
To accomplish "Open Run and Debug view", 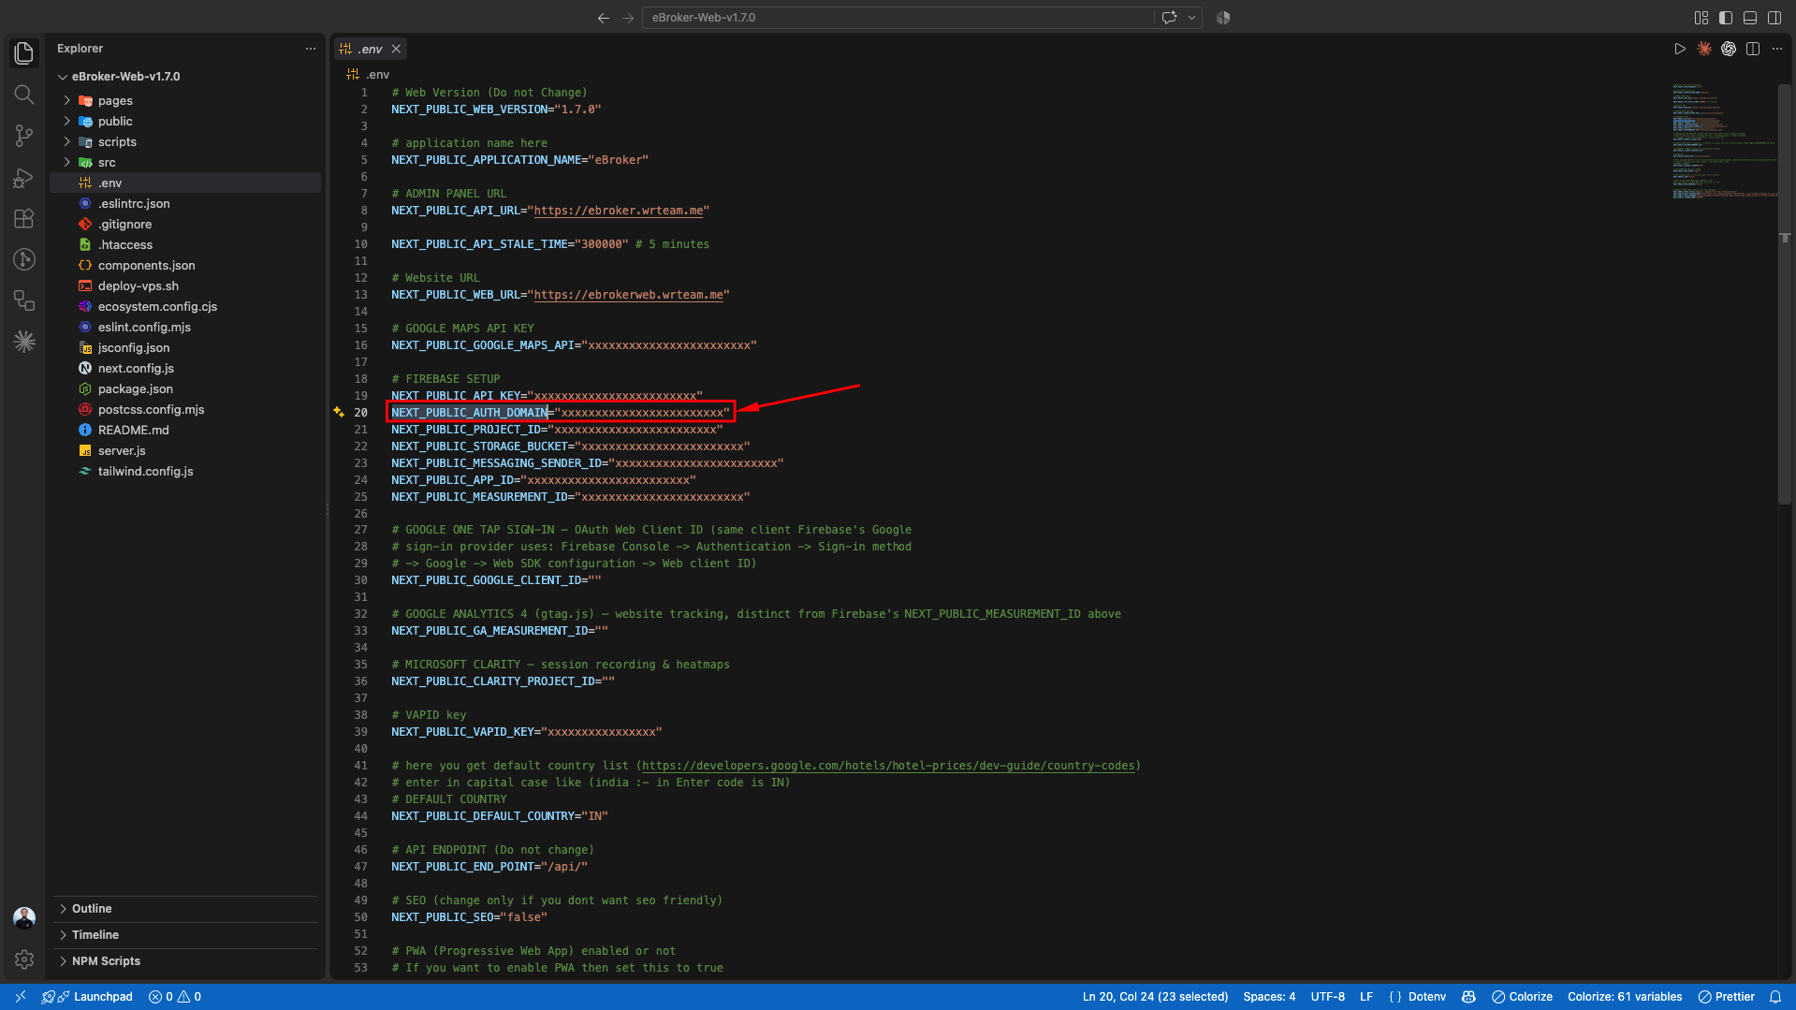I will pyautogui.click(x=24, y=177).
